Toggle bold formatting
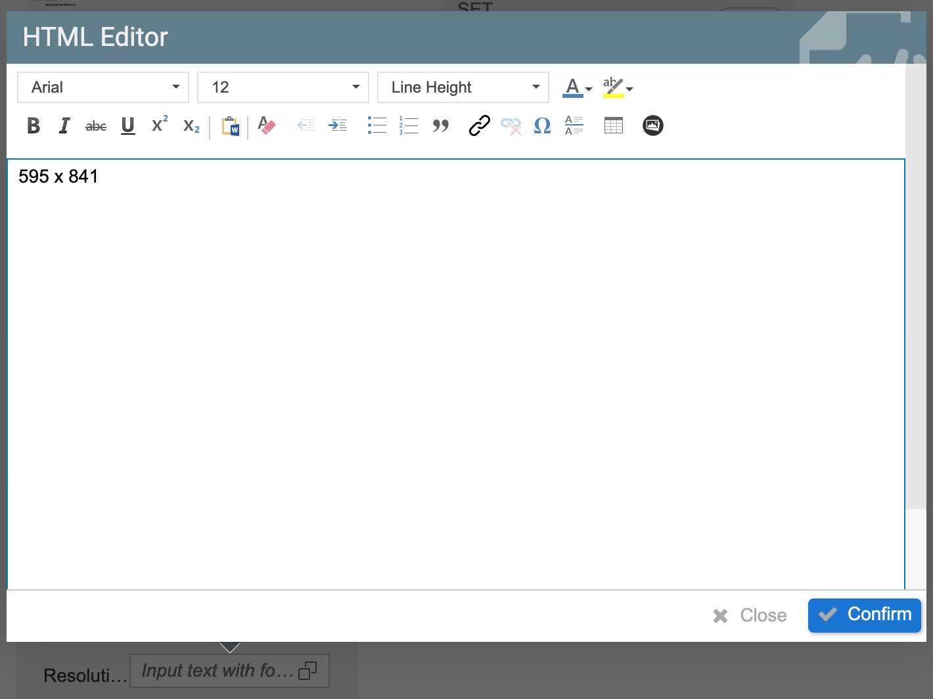This screenshot has width=933, height=699. pyautogui.click(x=34, y=125)
